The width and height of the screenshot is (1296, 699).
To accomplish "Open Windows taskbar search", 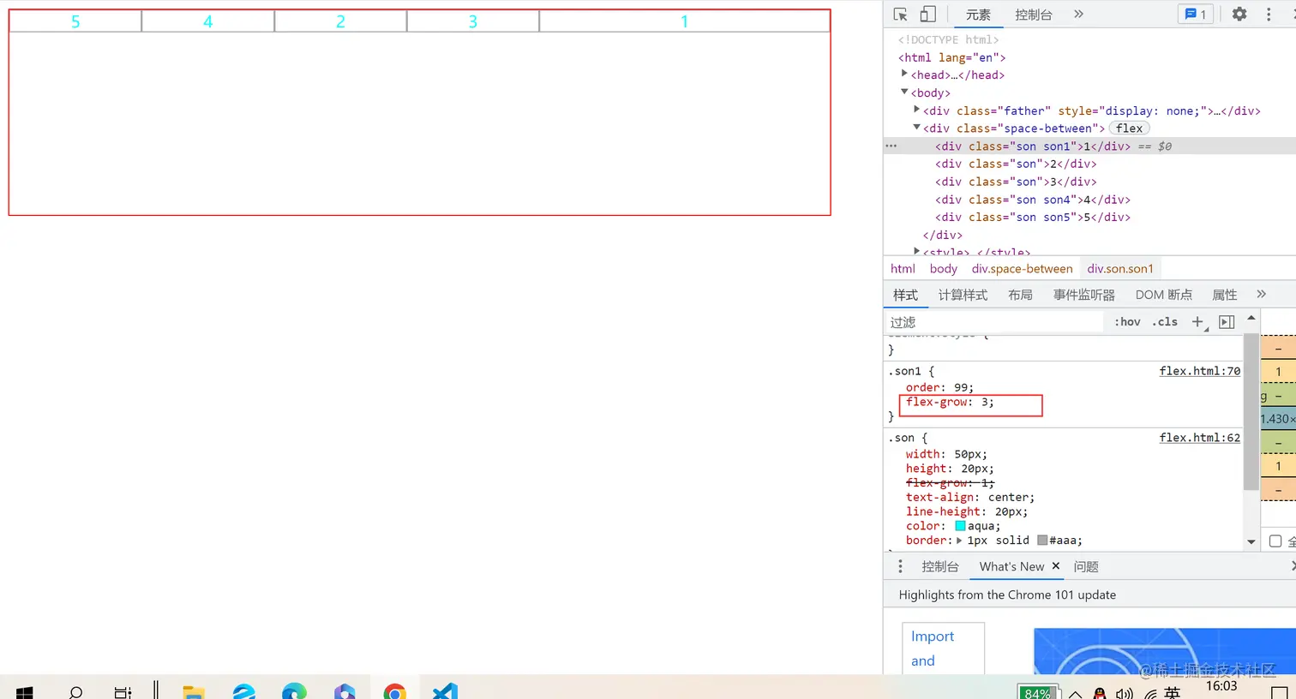I will (x=75, y=692).
